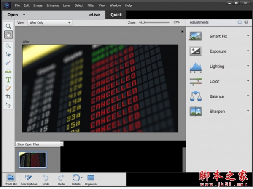Open the Rotate direction dropdown arrow
Screen dimensions: 253x189
coord(82,177)
